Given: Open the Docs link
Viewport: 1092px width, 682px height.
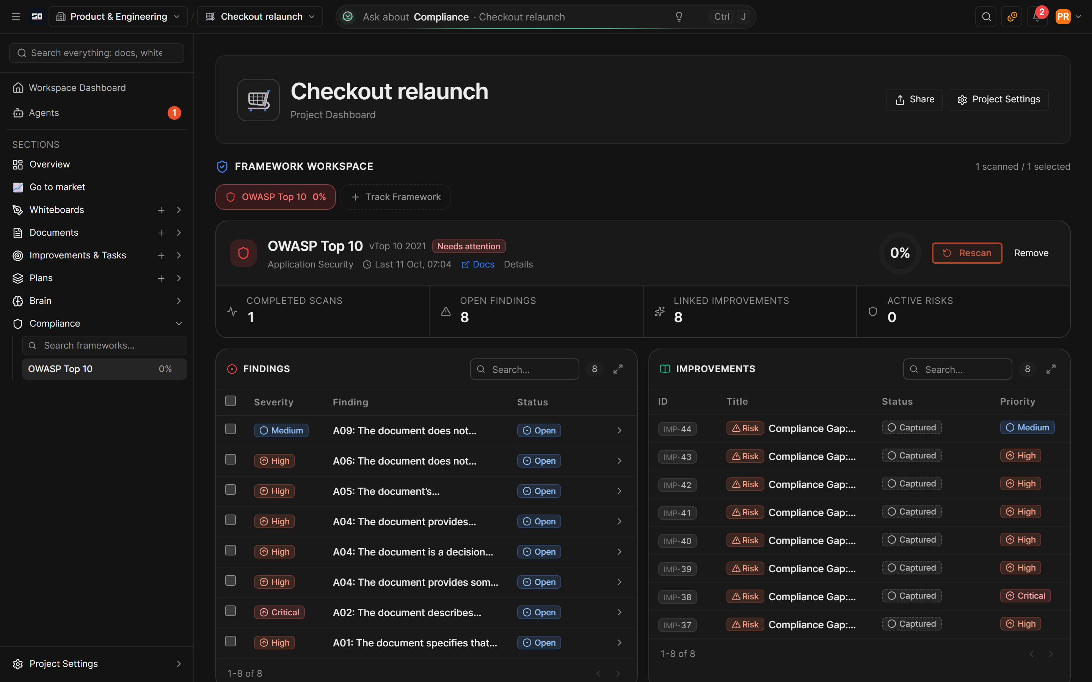Looking at the screenshot, I should click(478, 264).
